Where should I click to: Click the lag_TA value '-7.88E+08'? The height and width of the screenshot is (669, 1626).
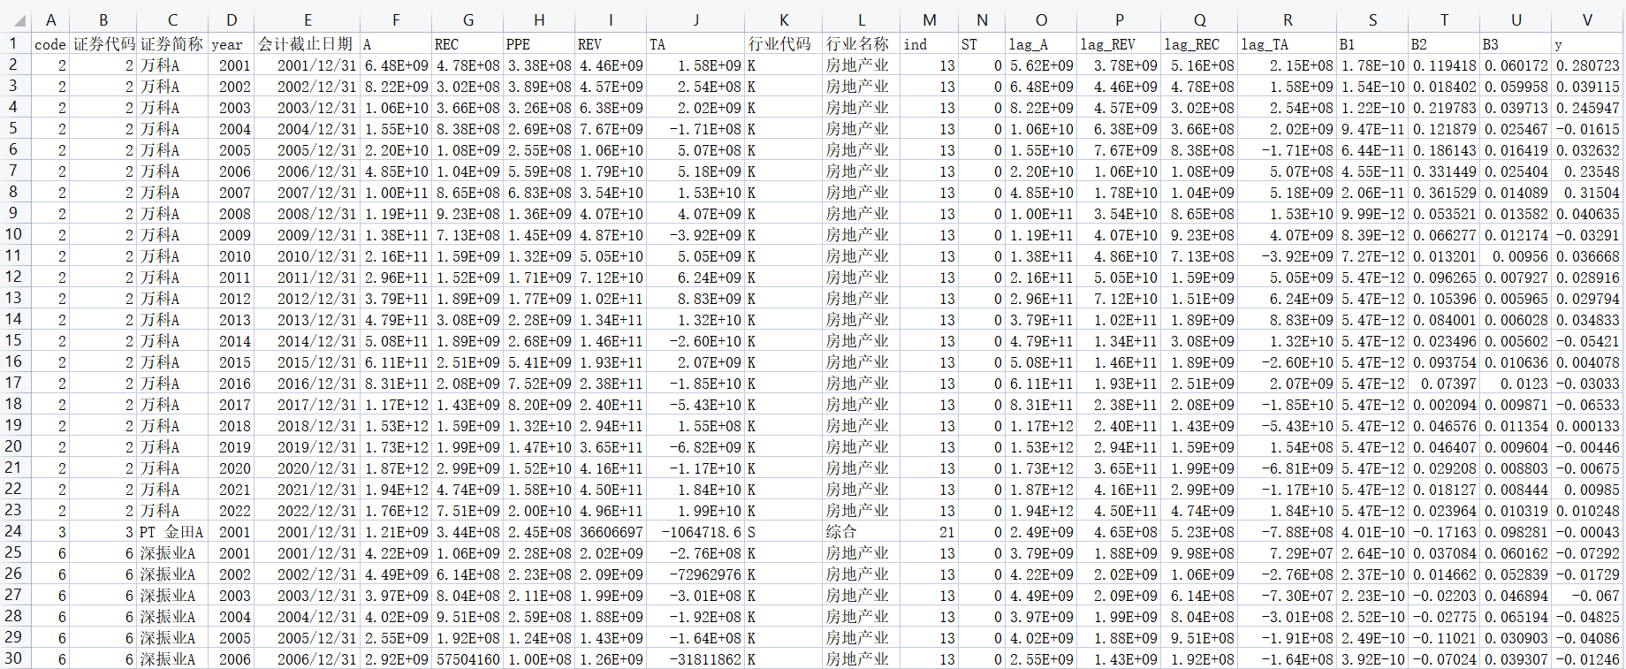pos(1288,532)
